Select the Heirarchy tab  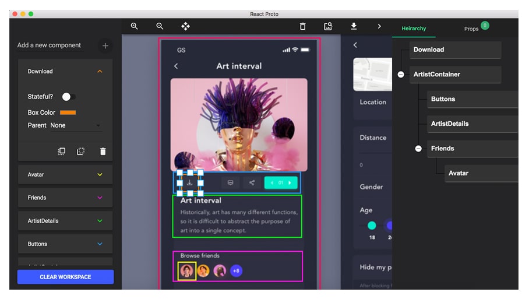pyautogui.click(x=414, y=29)
